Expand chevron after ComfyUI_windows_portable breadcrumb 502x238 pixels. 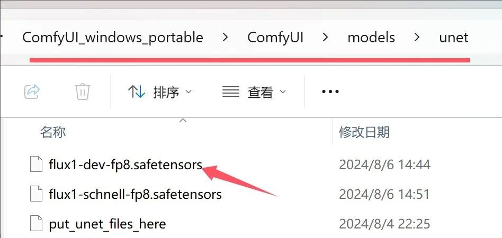click(225, 38)
